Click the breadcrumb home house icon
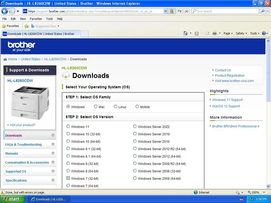This screenshot has width=271, height=203. click(x=5, y=59)
